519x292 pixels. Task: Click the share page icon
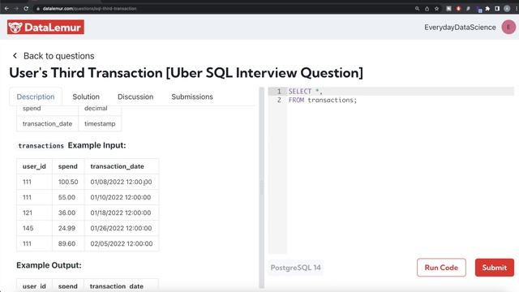[427, 9]
